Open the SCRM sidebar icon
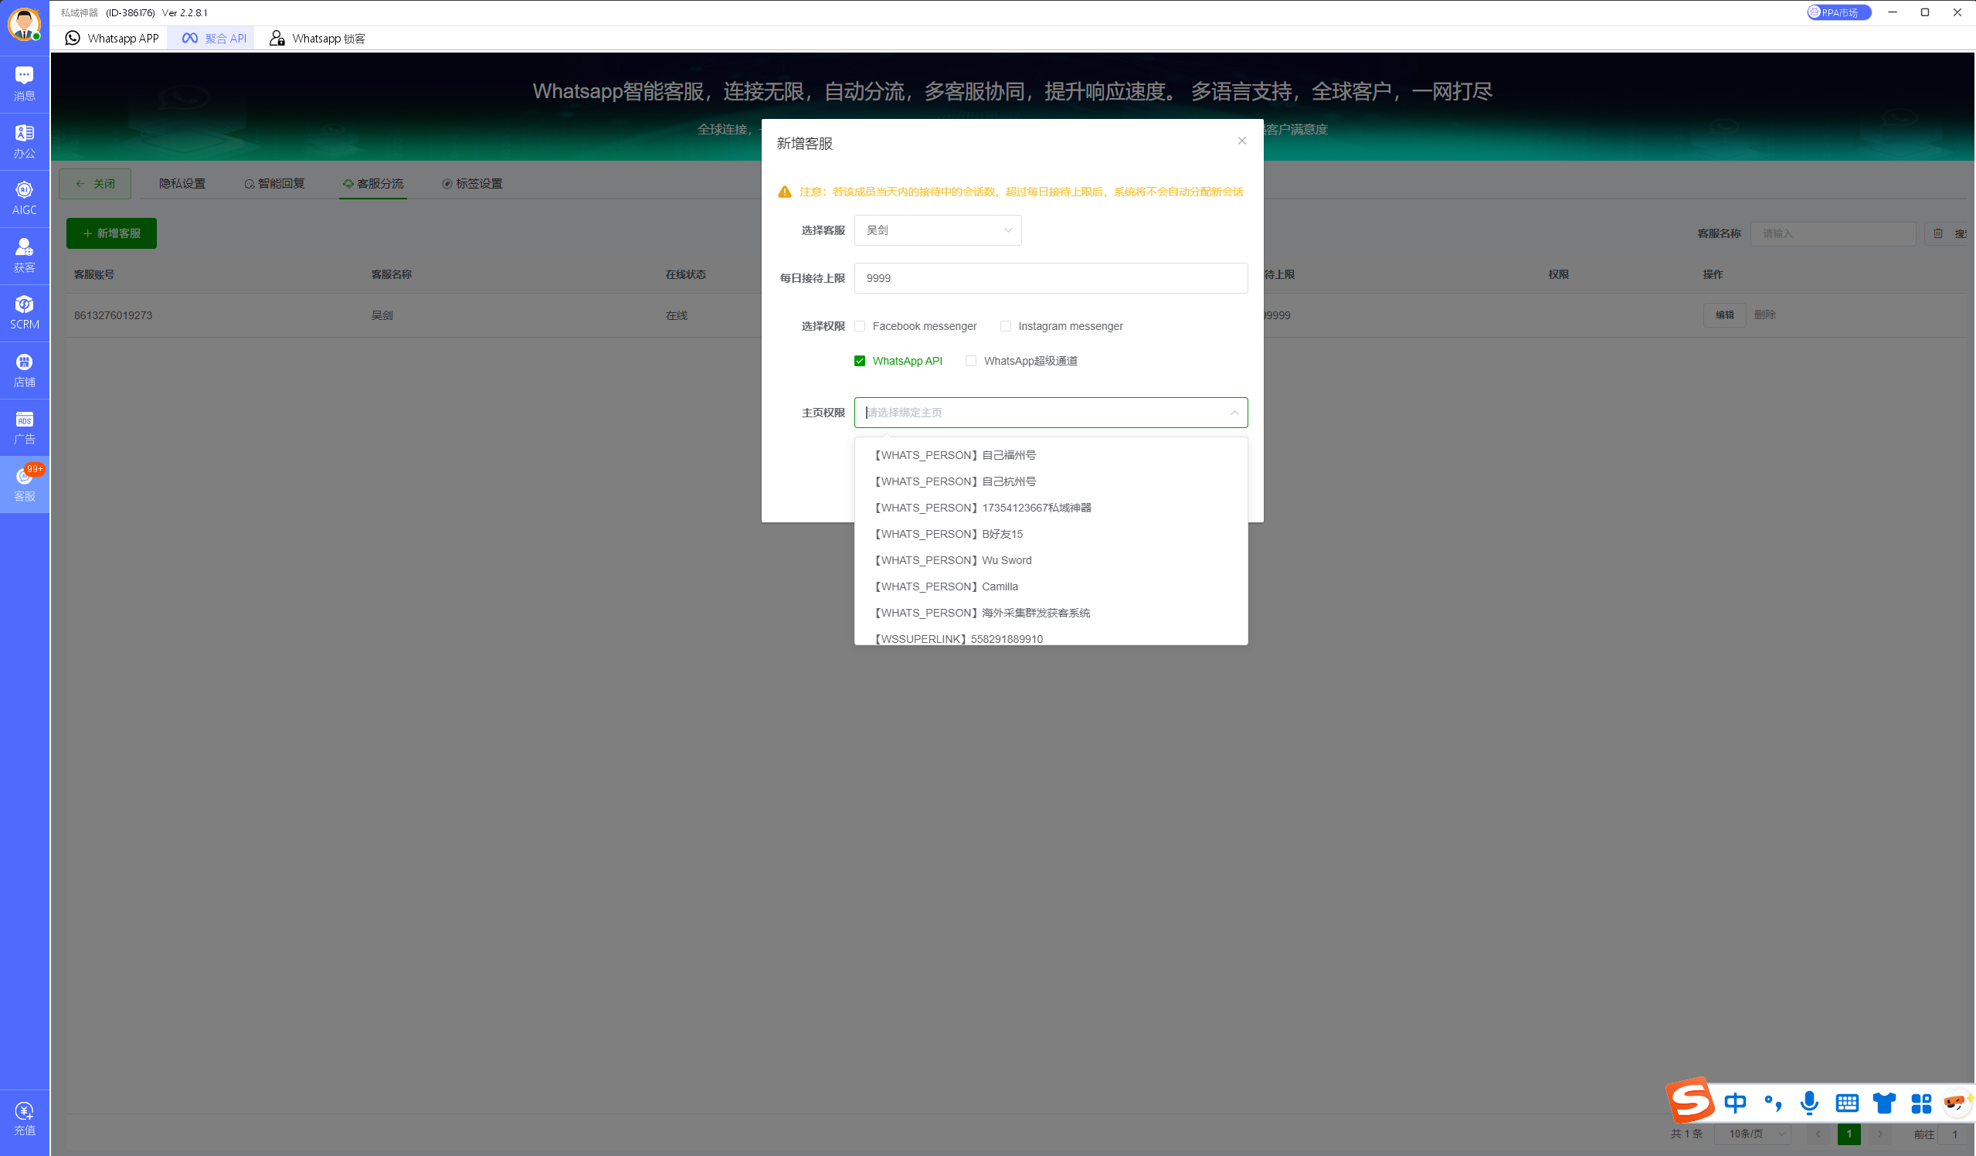Screen dimensions: 1976x1156 24,312
